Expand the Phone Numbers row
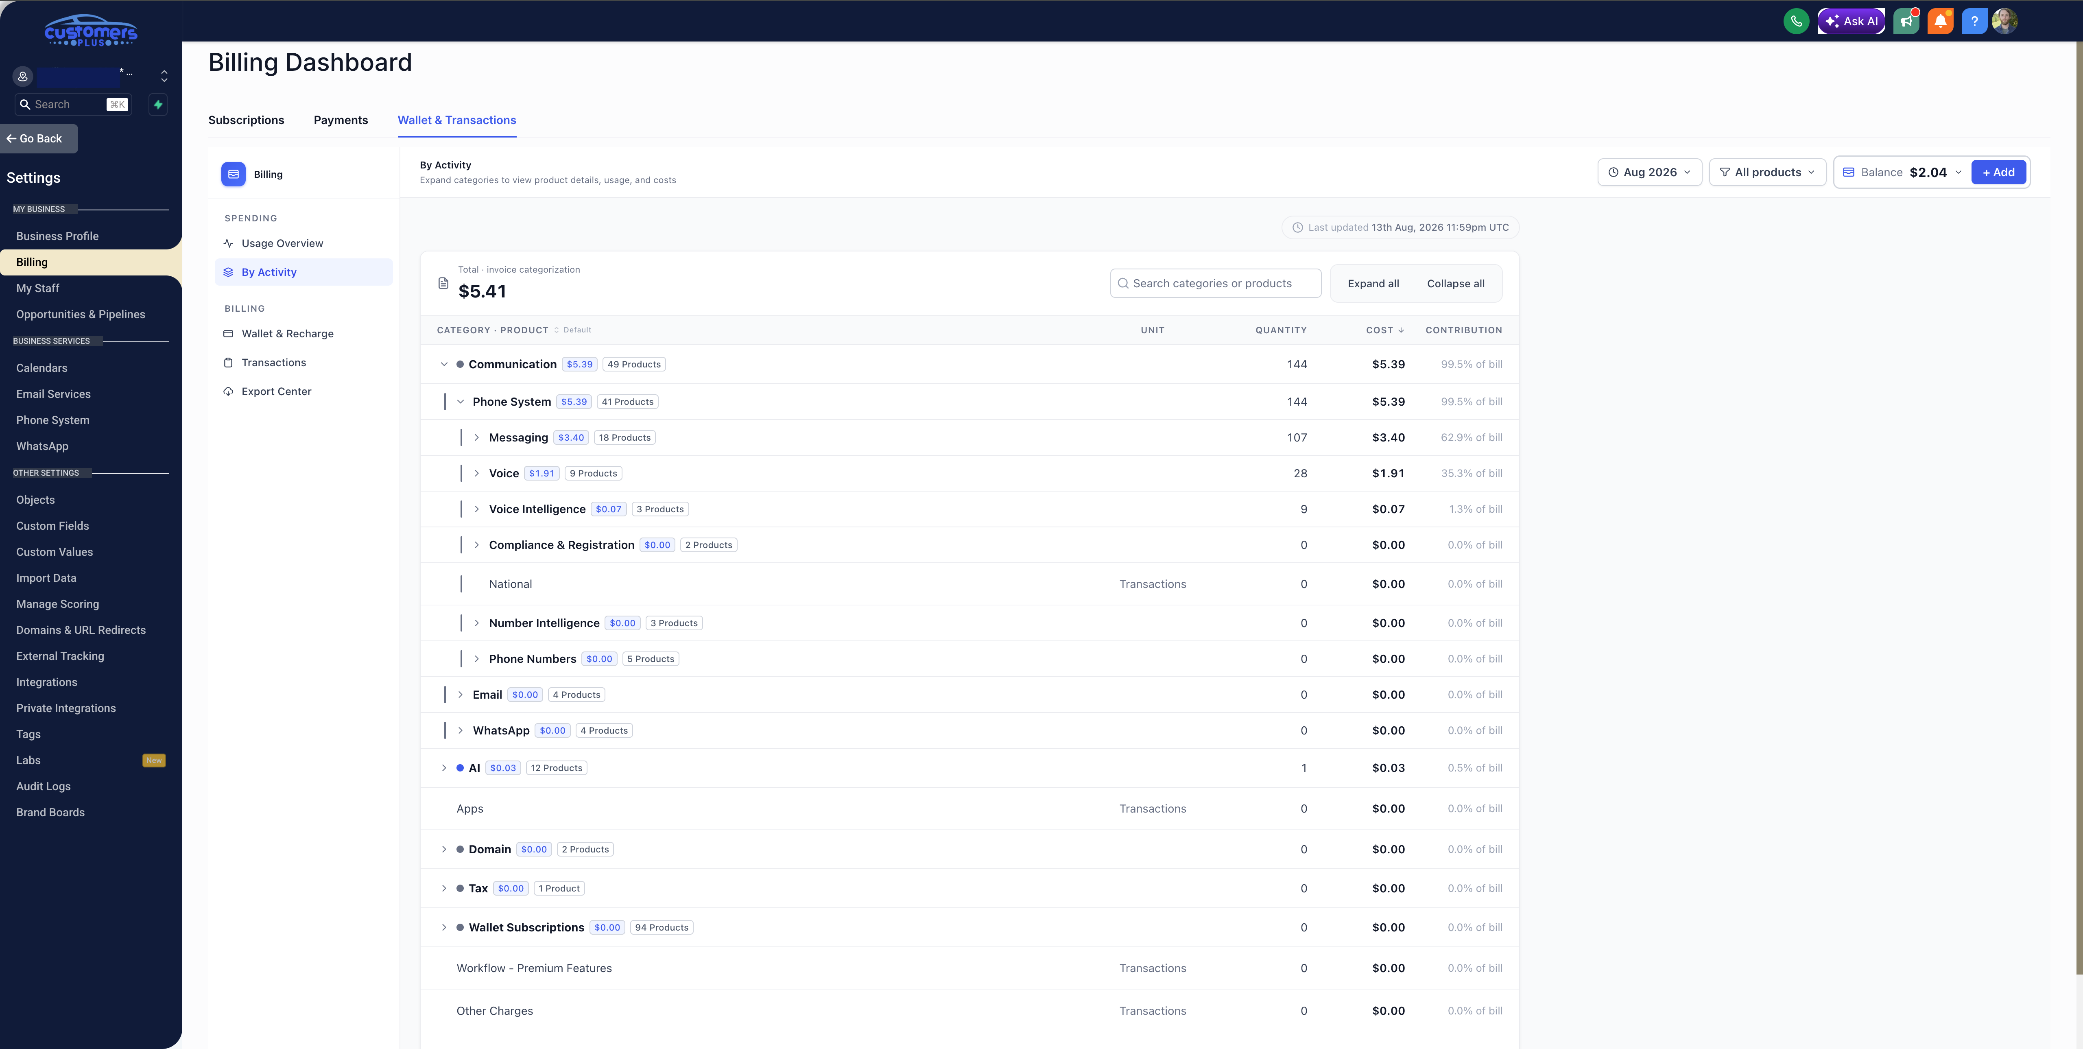Screen dimensions: 2083x1049 tap(476, 659)
